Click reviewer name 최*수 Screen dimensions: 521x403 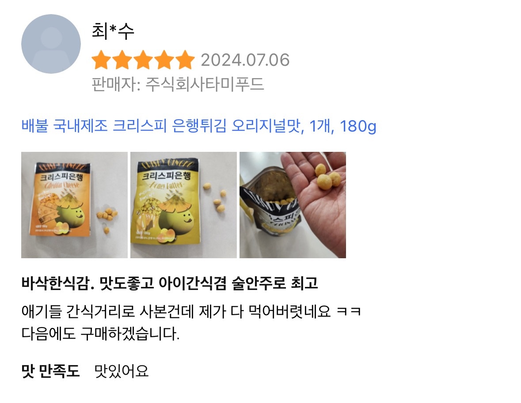(x=113, y=31)
